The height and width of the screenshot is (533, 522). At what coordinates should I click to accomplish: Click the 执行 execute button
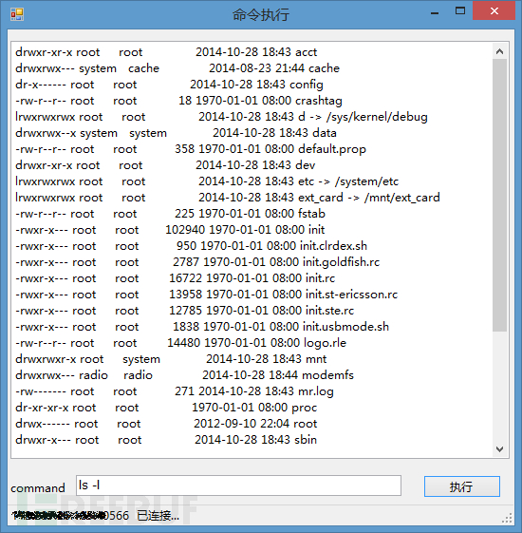(462, 486)
